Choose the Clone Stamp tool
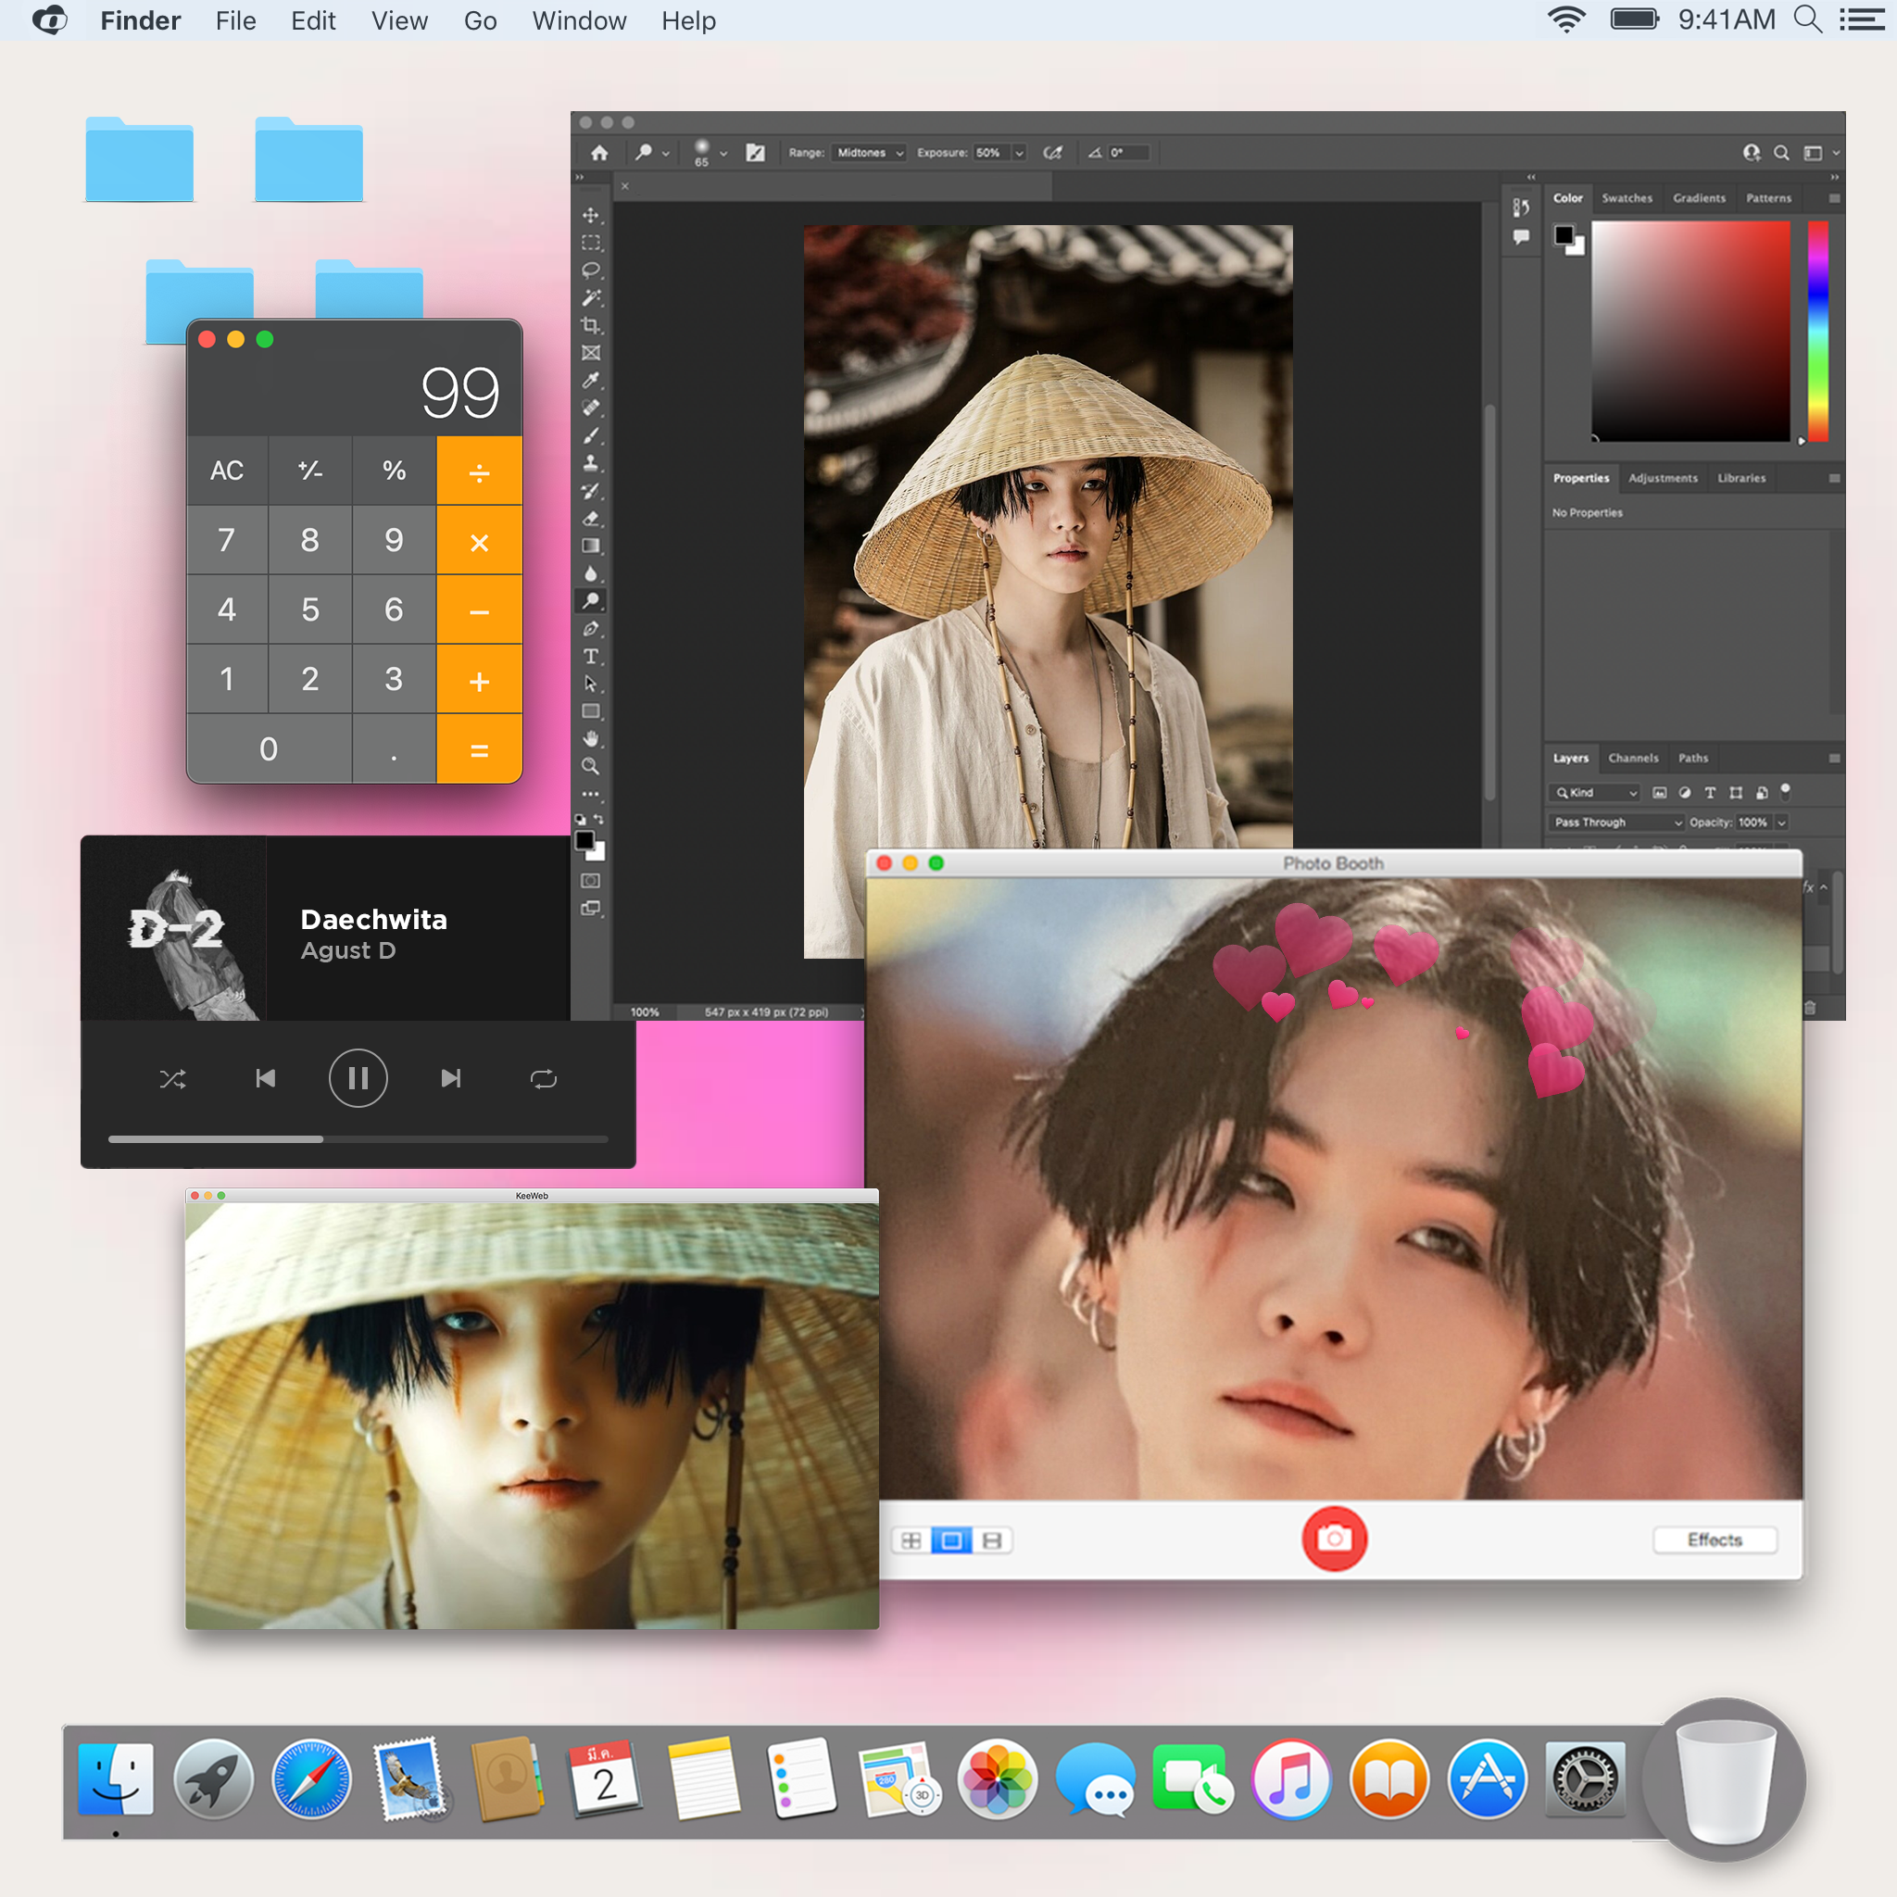Image resolution: width=1897 pixels, height=1897 pixels. pos(590,462)
